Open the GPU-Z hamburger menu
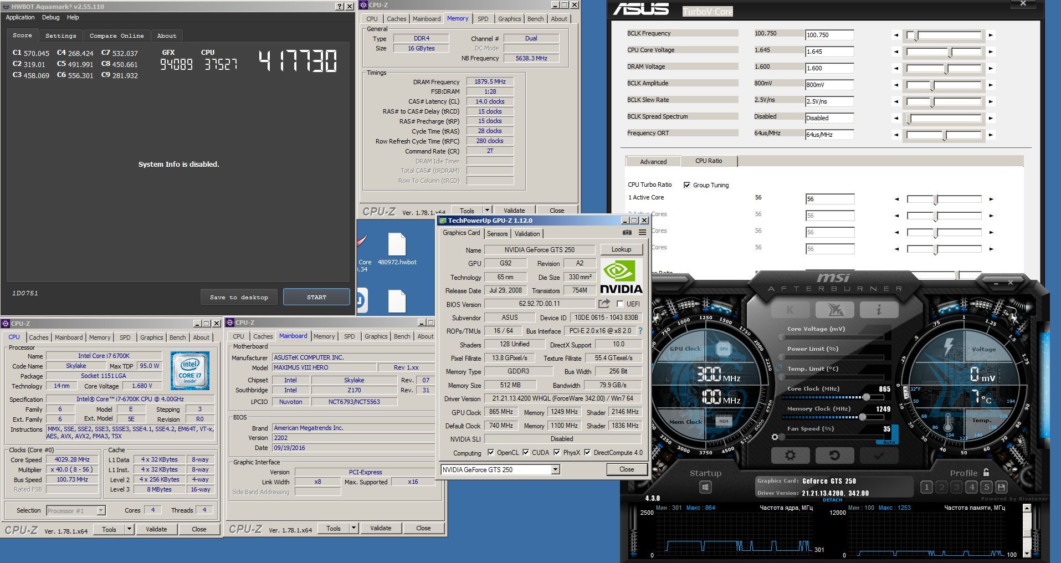 pos(642,233)
